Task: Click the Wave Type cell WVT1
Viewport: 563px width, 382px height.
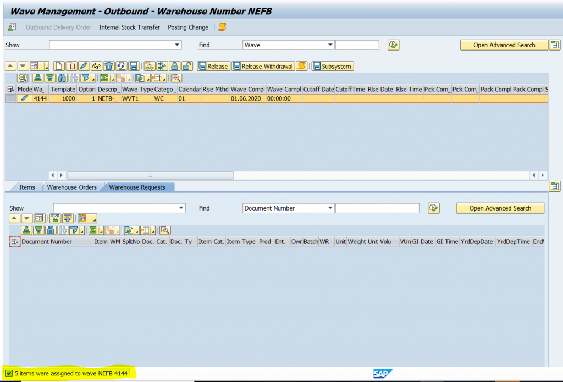Action: [x=137, y=98]
